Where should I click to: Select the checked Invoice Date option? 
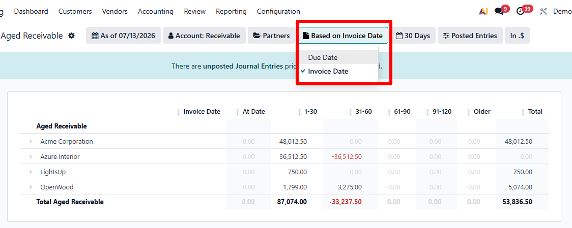pyautogui.click(x=338, y=72)
